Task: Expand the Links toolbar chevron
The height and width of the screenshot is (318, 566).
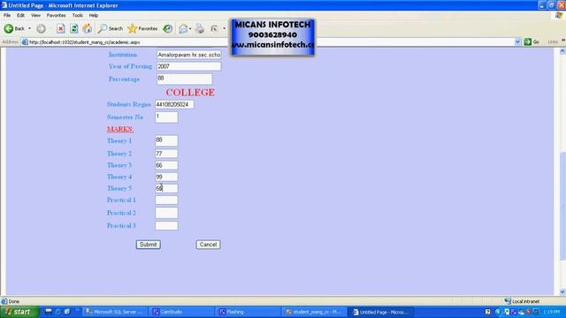Action: [562, 41]
